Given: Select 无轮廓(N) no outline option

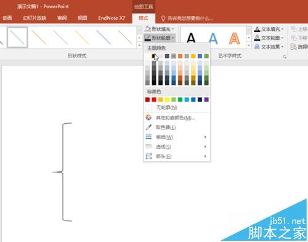Looking at the screenshot, I should point(177,107).
